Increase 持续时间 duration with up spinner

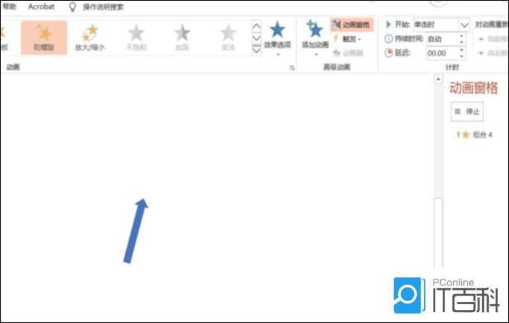tap(462, 36)
